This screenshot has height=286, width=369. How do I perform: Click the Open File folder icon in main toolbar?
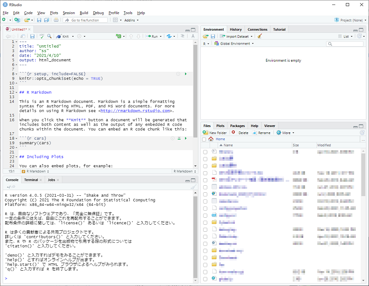[27, 20]
